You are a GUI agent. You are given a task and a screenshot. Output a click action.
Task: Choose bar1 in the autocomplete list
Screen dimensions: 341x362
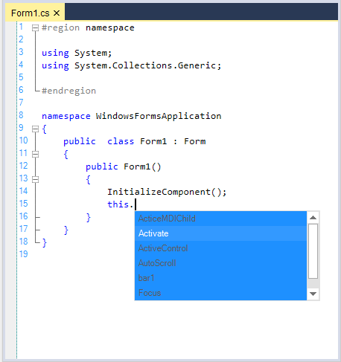pyautogui.click(x=220, y=278)
